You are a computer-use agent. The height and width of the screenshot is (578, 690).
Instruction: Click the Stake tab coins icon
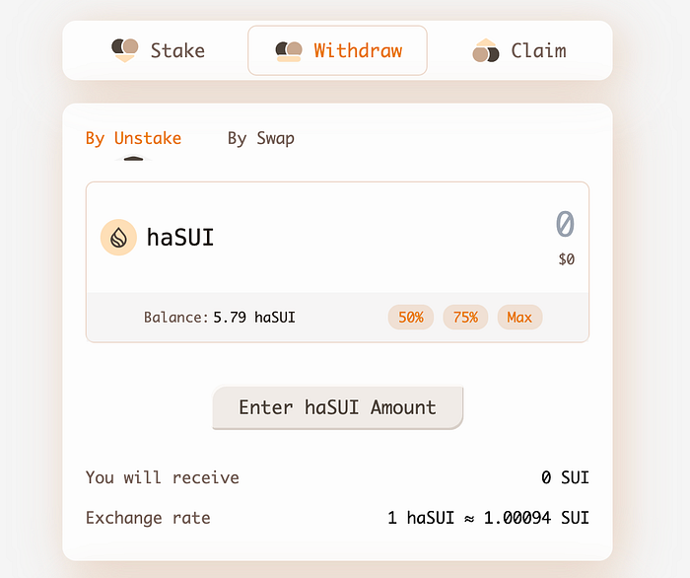coord(124,50)
